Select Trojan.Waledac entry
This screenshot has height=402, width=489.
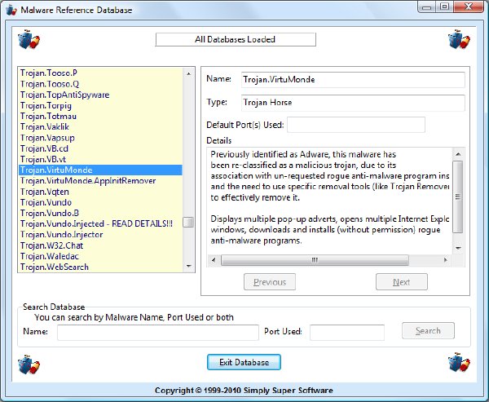tap(100, 256)
